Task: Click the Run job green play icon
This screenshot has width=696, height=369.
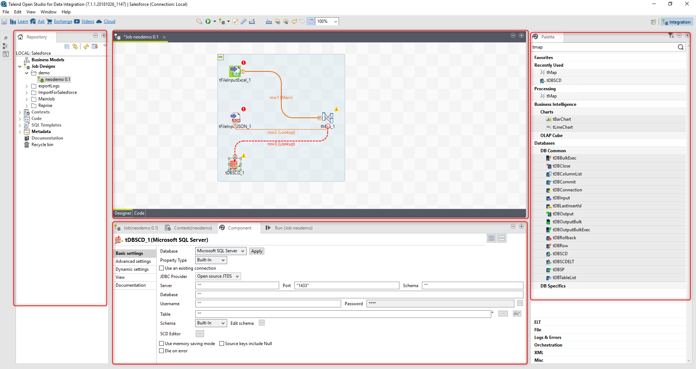Action: [208, 21]
